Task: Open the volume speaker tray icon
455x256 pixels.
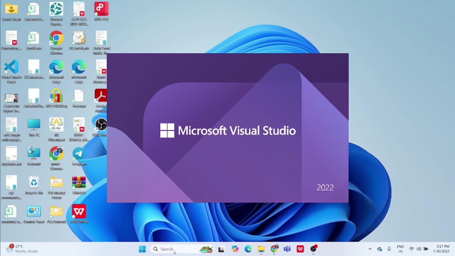Action: 419,249
